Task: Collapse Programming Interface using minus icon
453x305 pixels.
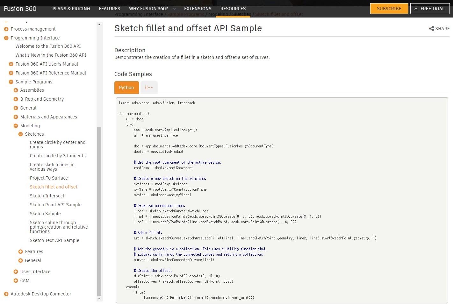Action: point(6,38)
